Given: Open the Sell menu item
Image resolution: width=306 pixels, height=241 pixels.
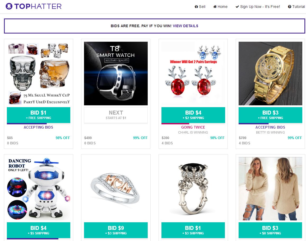Looking at the screenshot, I should point(200,7).
